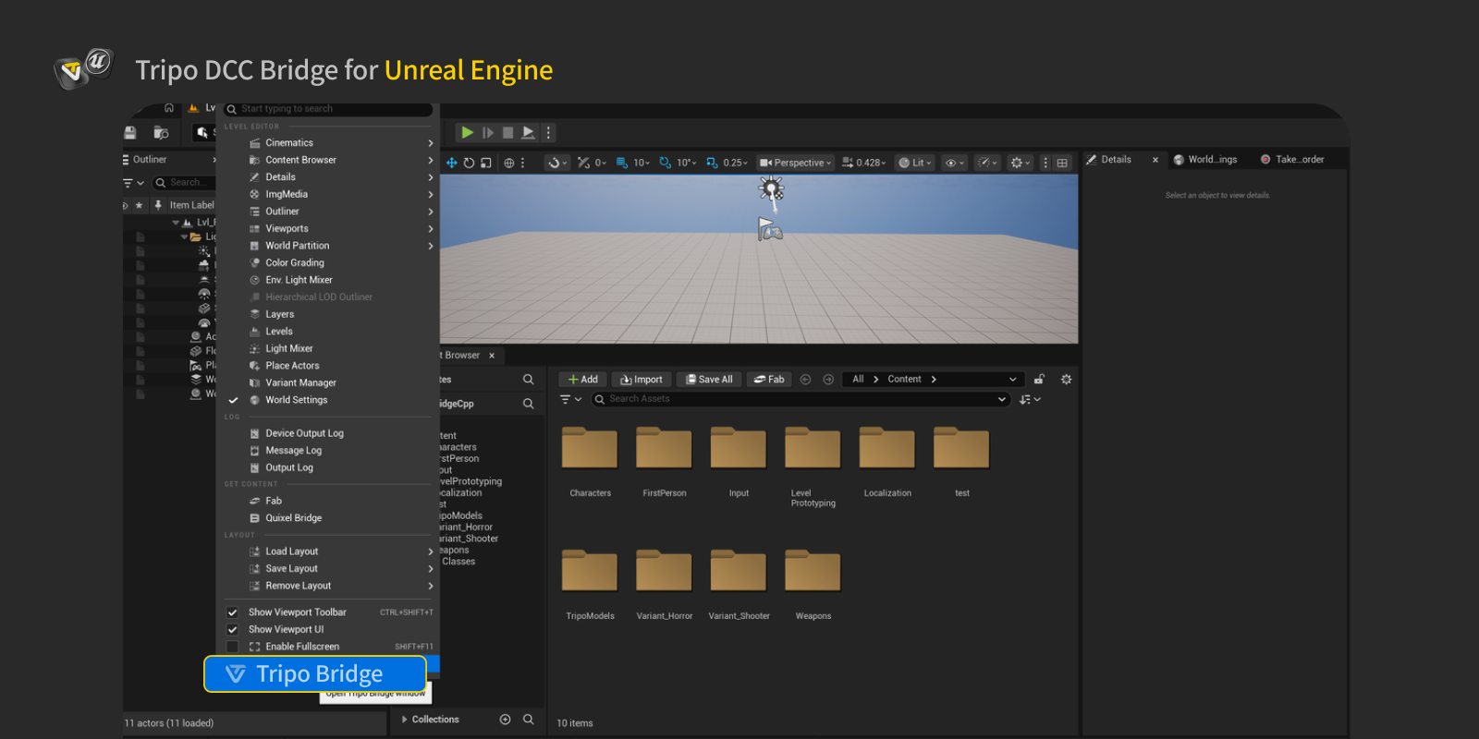Open Tripo Bridge menu entry

(x=314, y=673)
